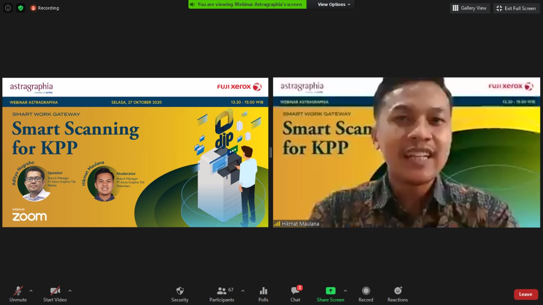Open the Polls panel

(x=263, y=294)
